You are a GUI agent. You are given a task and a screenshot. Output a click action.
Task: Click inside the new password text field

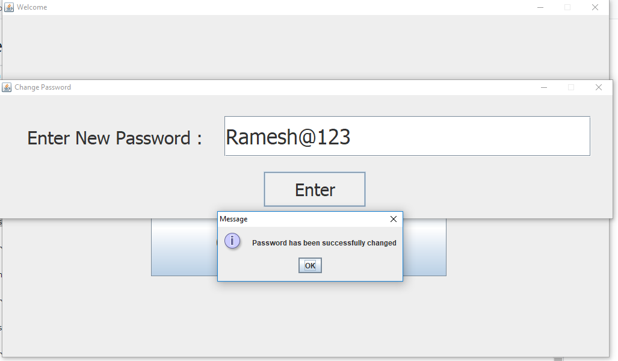pyautogui.click(x=407, y=136)
